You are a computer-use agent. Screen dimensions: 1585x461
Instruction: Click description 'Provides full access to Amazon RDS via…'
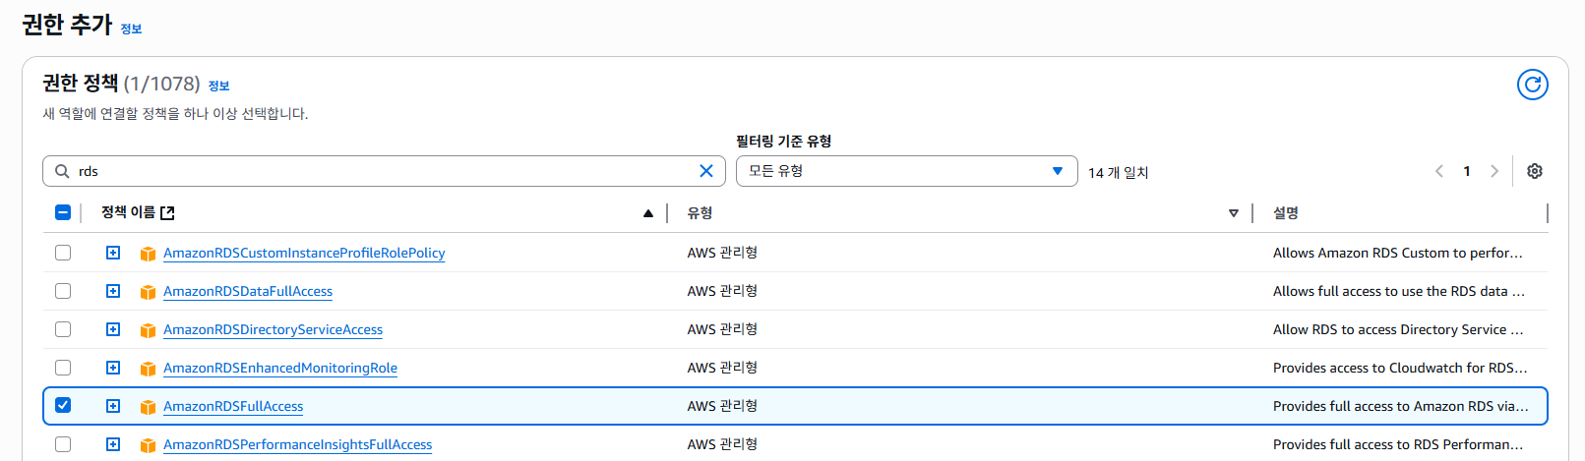coord(1400,406)
